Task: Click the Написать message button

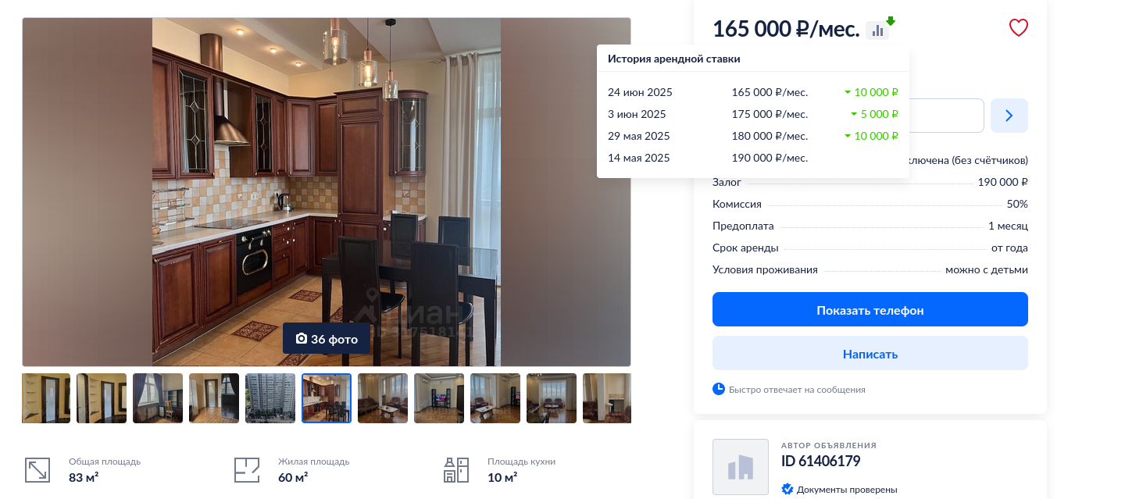Action: tap(870, 353)
